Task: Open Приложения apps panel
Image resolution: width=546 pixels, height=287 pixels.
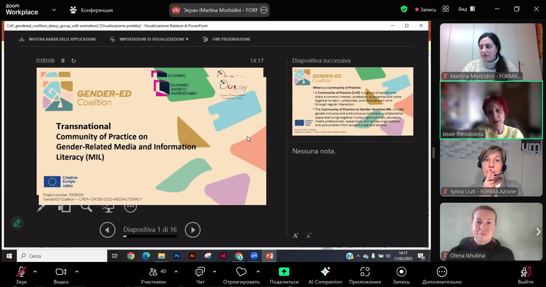Action: click(x=365, y=276)
